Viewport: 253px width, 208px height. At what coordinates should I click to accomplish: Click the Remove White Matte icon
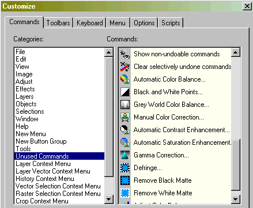coord(125,193)
